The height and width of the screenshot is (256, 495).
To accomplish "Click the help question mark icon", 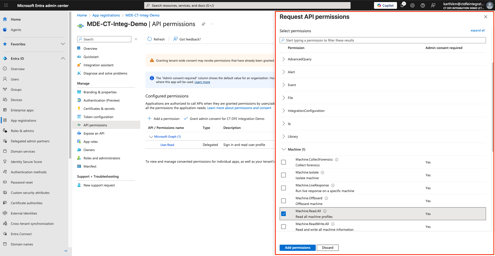I will 423,5.
